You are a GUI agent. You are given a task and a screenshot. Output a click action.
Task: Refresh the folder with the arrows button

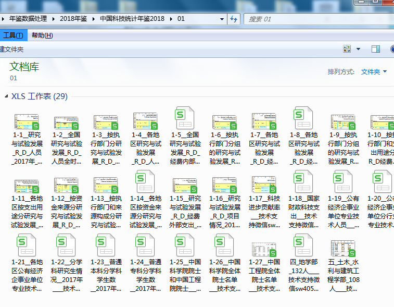(234, 19)
